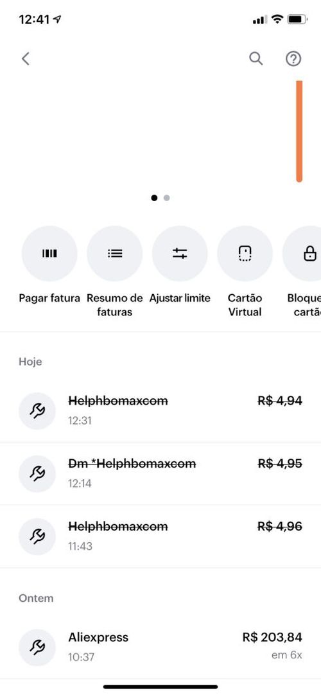This screenshot has width=321, height=695.
Task: Tap the R$ 203,84 amount
Action: (x=272, y=637)
